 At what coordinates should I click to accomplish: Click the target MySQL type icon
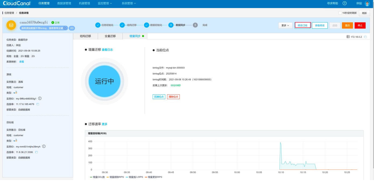click(15, 140)
